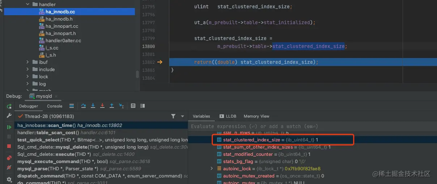Select dispatch_command stack frame
437x184 pixels.
[x=101, y=176]
